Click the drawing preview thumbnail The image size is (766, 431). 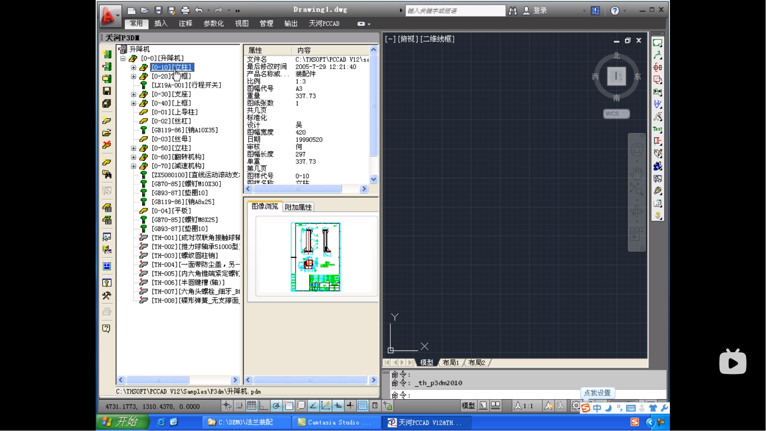coord(315,257)
